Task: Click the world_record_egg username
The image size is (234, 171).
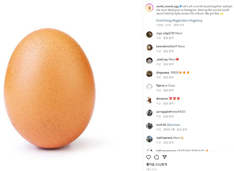Action: pyautogui.click(x=167, y=6)
